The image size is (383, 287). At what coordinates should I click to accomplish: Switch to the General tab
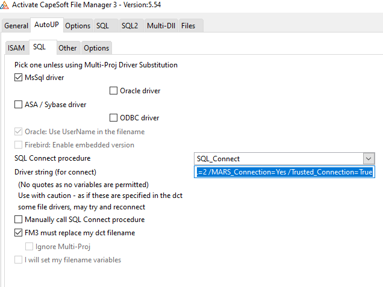pos(16,26)
